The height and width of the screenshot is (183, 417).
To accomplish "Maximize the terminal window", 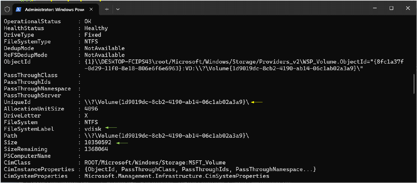I will pos(391,8).
